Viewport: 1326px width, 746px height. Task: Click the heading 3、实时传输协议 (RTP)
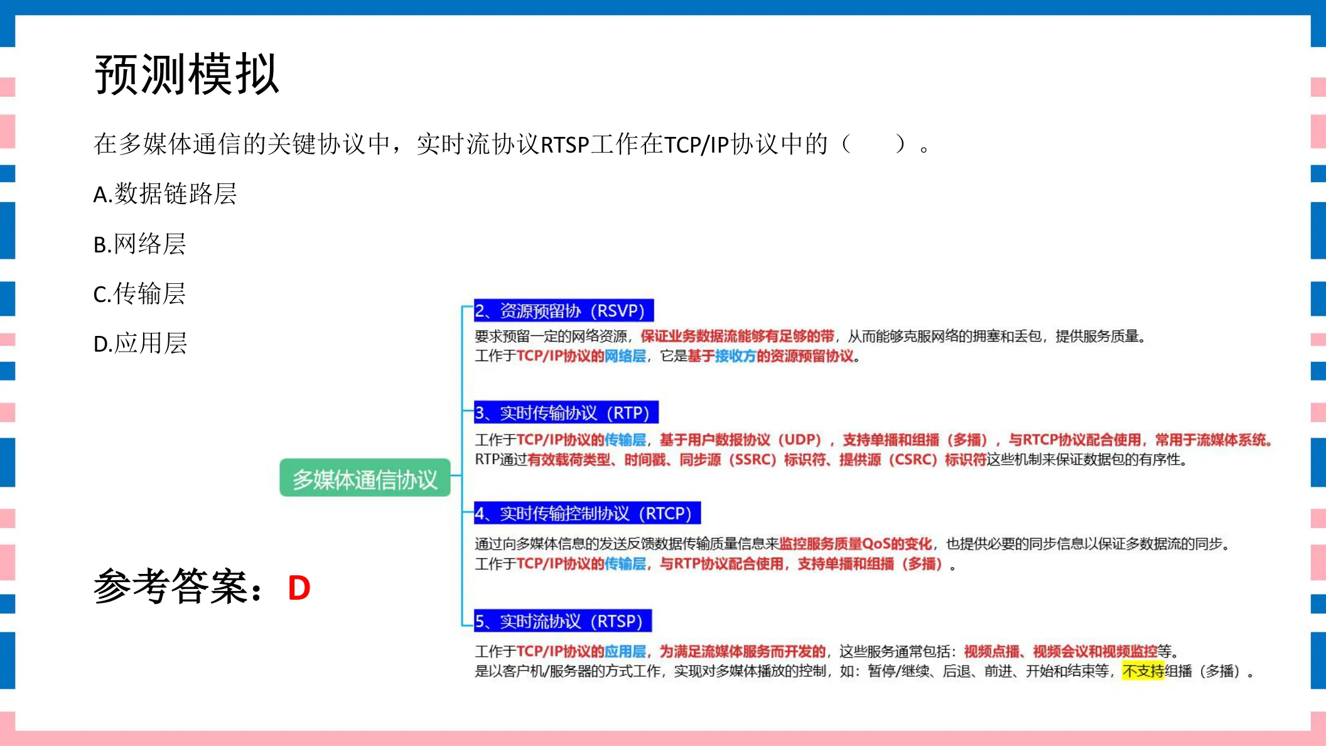click(x=566, y=413)
